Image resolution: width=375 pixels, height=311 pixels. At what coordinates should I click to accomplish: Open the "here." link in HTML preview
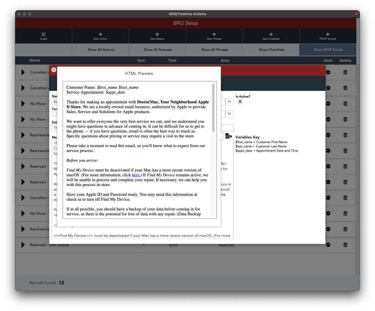point(136,175)
